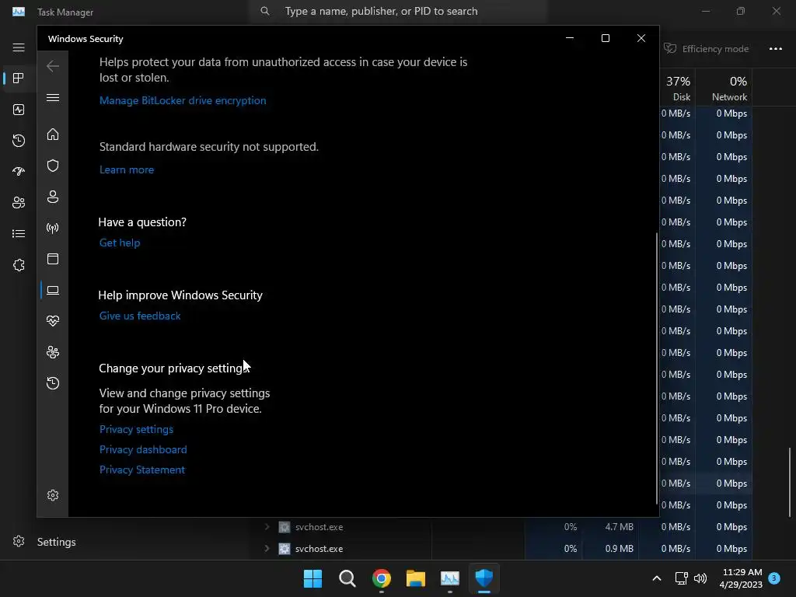Expand the Windows Security navigation menu
This screenshot has width=796, height=597.
[x=53, y=97]
